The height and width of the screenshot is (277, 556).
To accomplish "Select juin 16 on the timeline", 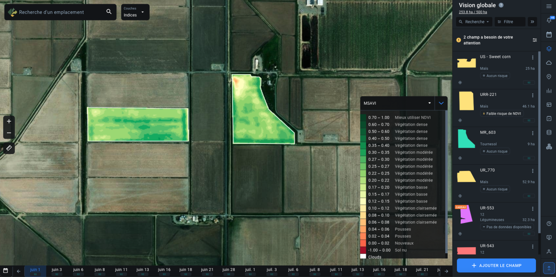I will [164, 271].
